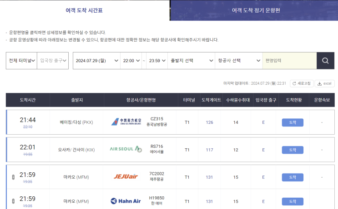The image size is (338, 209).
Task: Click the 수하물수취대 column header
Action: [238, 100]
